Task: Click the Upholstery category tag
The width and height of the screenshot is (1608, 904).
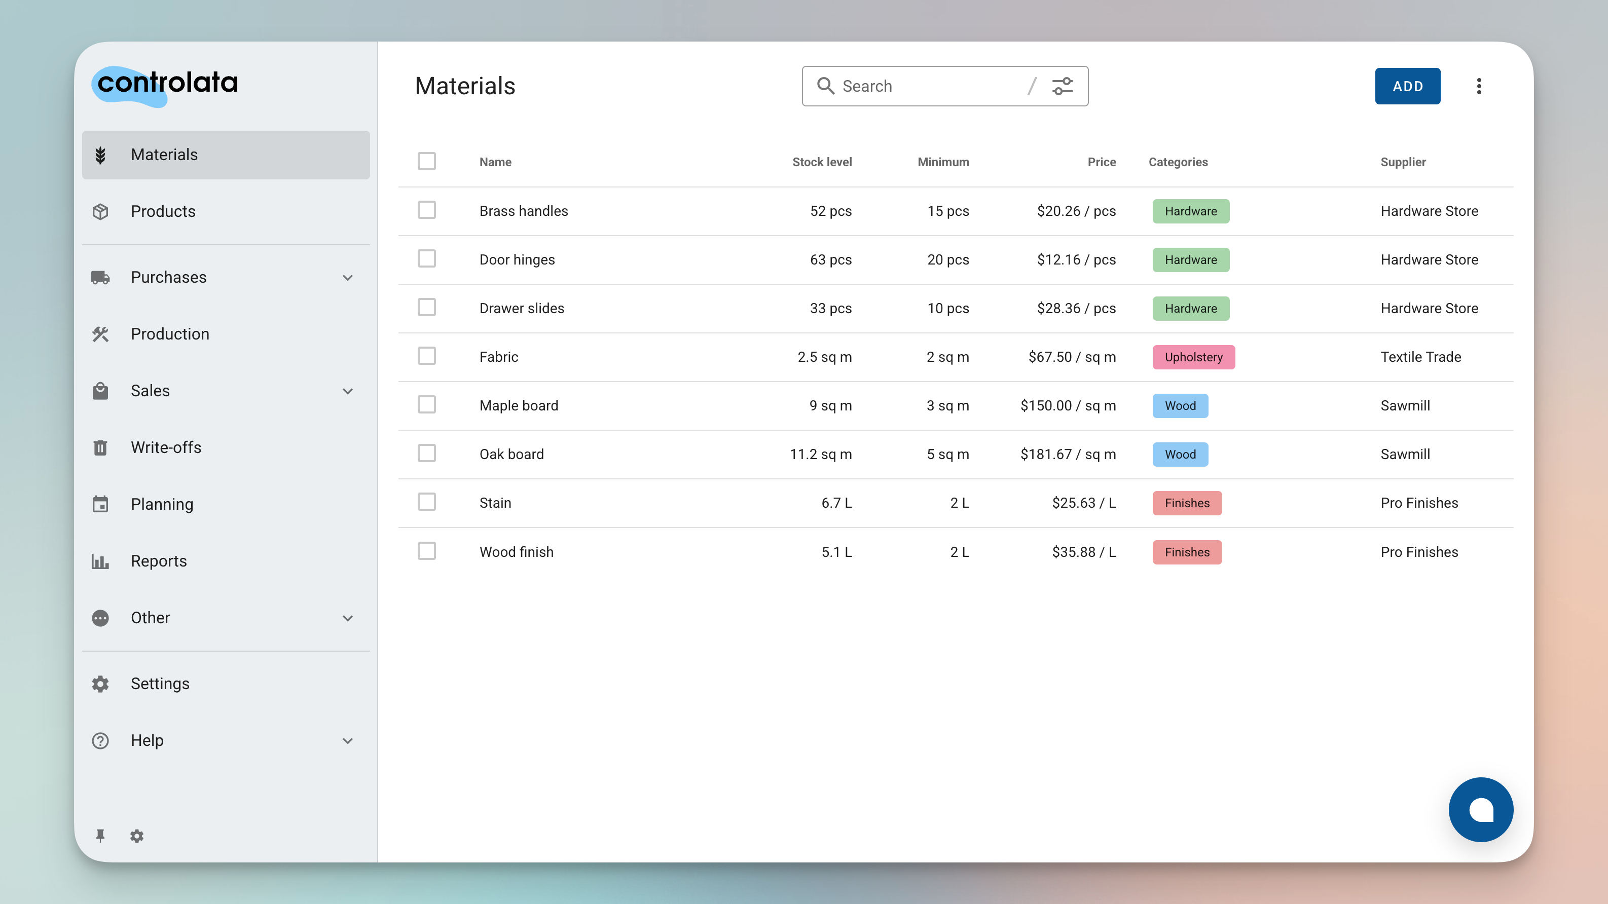Action: click(1193, 357)
